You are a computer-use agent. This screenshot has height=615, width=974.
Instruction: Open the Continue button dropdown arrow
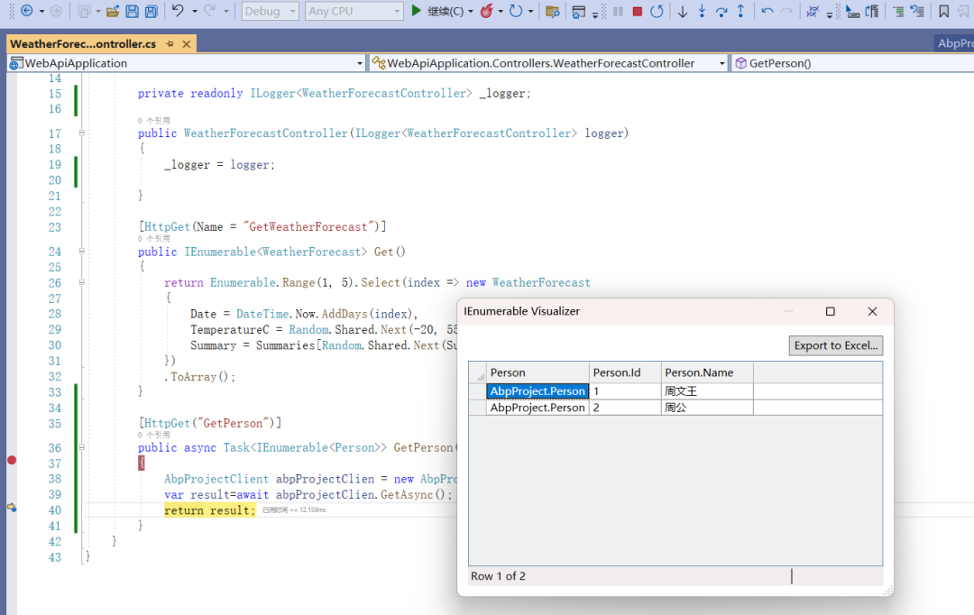[470, 12]
